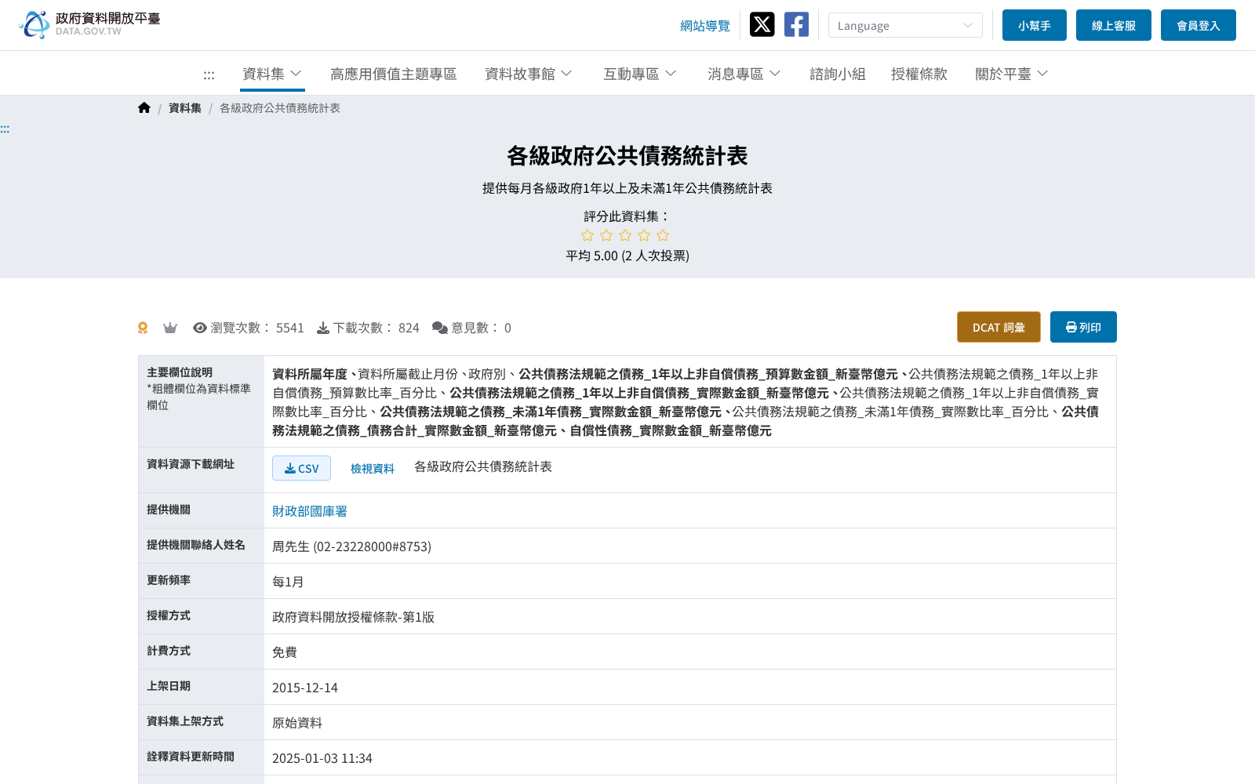Viewport: 1255px width, 784px height.
Task: Click the left-edge three-dots anchor marker
Action: (x=5, y=129)
